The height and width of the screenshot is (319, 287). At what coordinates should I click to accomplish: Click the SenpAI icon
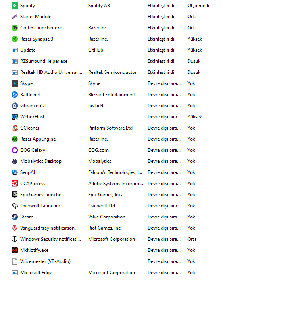15,172
